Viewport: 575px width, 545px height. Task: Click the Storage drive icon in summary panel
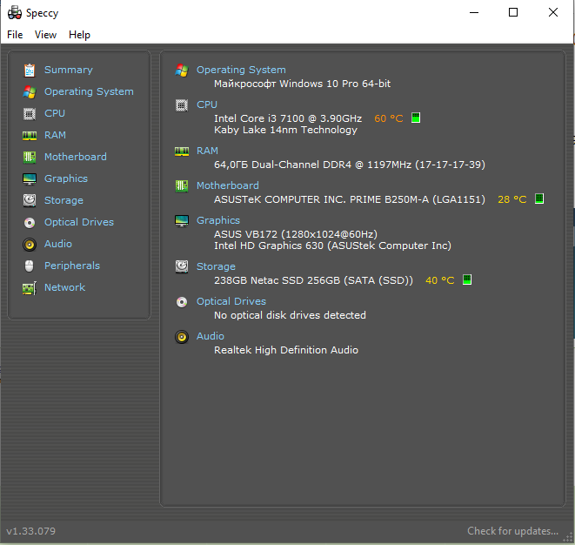point(182,266)
